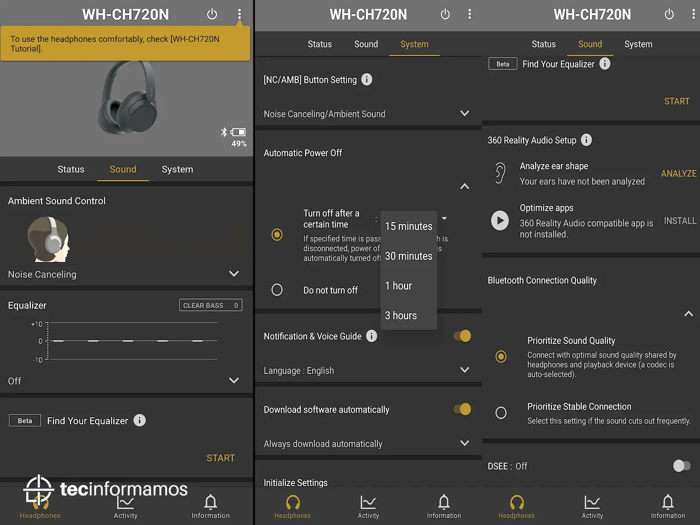Screen dimensions: 700x525
Task: Tap the last equalizer band slider handle
Action: pyautogui.click(x=197, y=341)
